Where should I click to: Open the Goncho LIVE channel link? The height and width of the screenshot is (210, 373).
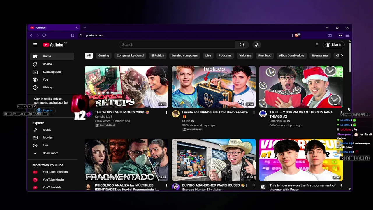click(x=103, y=117)
